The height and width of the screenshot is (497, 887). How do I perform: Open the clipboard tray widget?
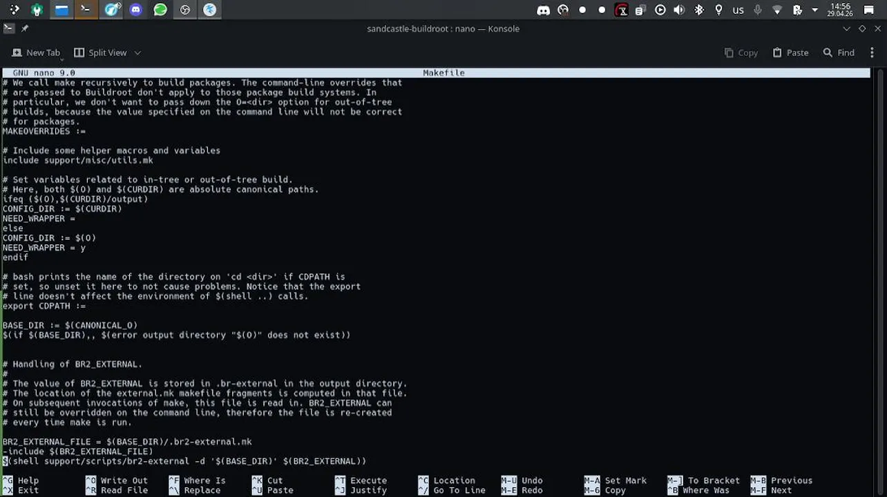pos(641,10)
